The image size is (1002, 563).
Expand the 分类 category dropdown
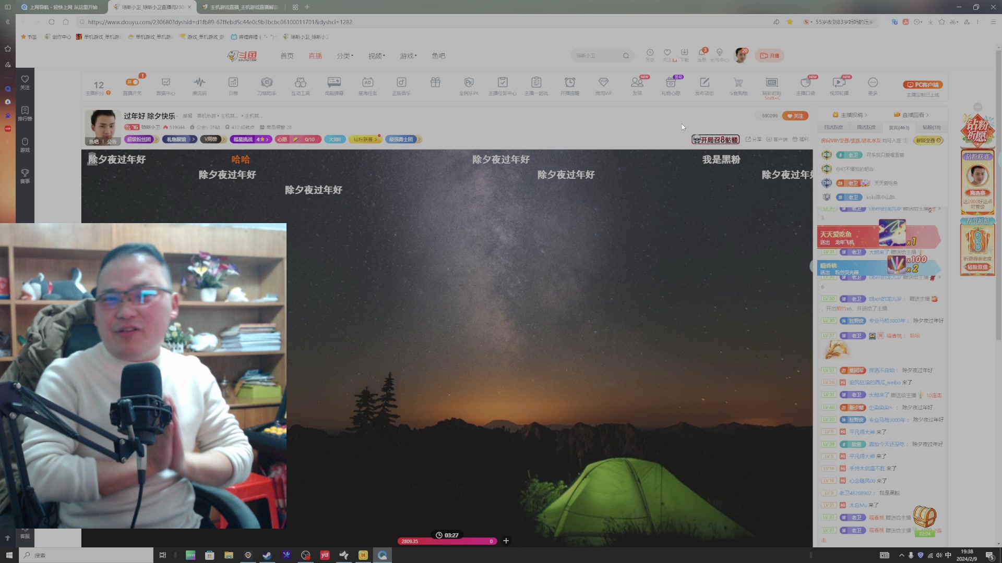tap(344, 55)
